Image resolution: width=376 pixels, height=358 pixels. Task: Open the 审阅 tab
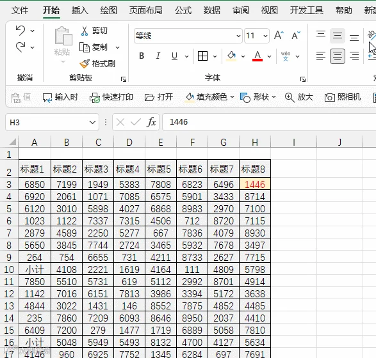tap(241, 10)
